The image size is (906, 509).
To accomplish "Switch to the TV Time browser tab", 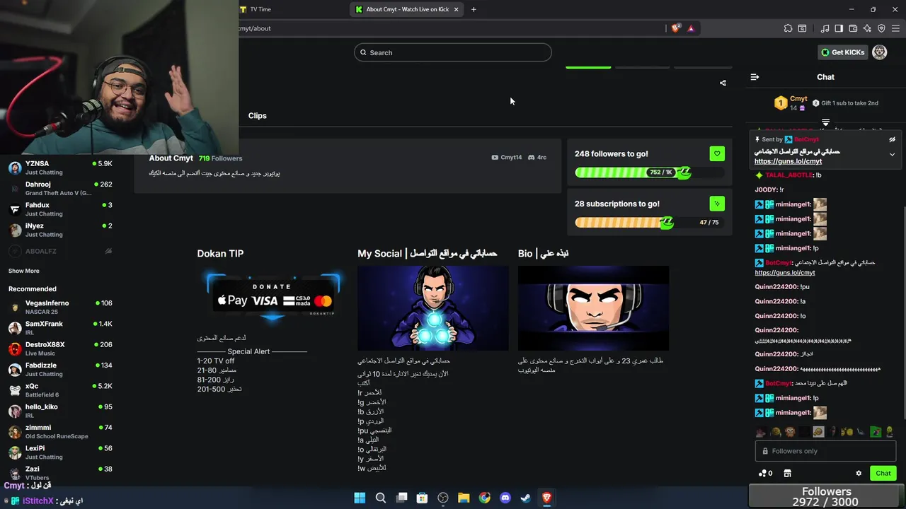I will click(260, 9).
